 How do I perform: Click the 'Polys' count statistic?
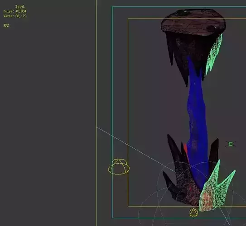pyautogui.click(x=15, y=11)
